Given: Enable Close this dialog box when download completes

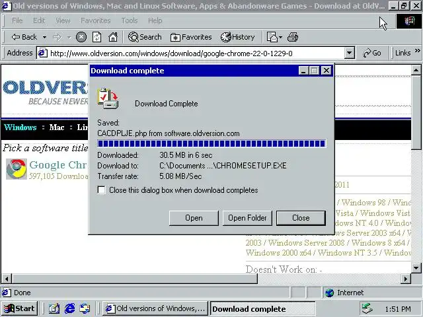Looking at the screenshot, I should (x=101, y=190).
